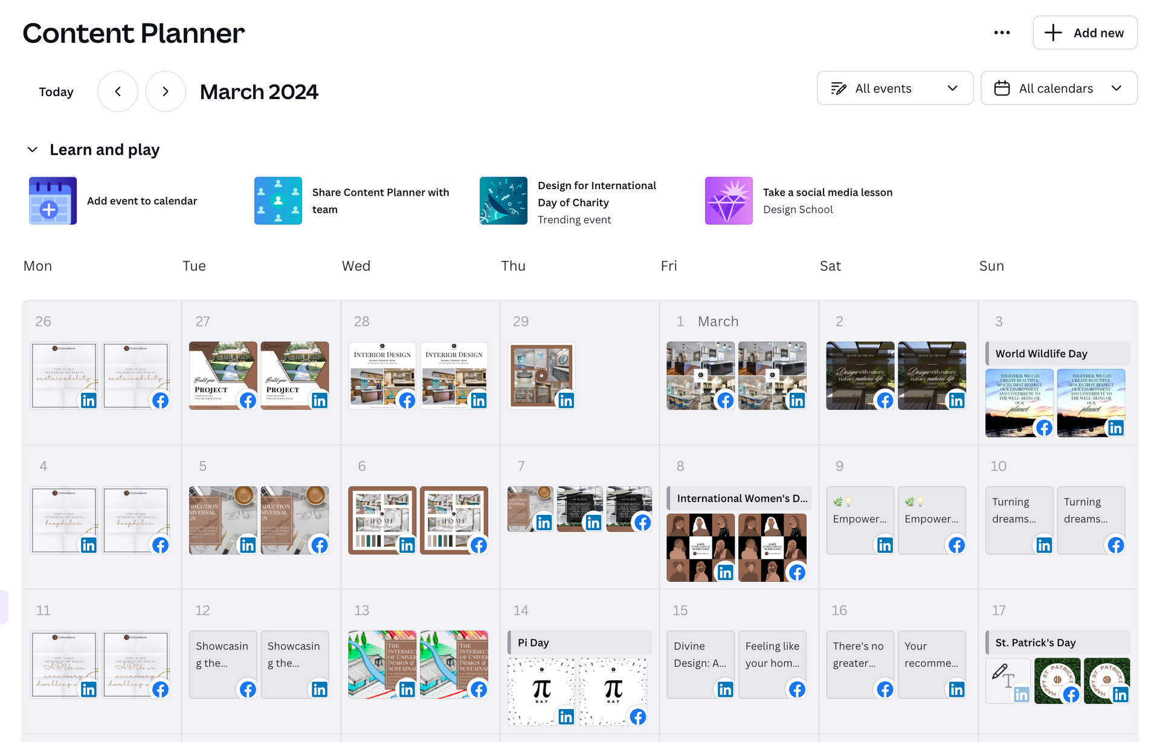Click the Share Content Planner team icon
This screenshot has width=1160, height=742.
coord(278,201)
